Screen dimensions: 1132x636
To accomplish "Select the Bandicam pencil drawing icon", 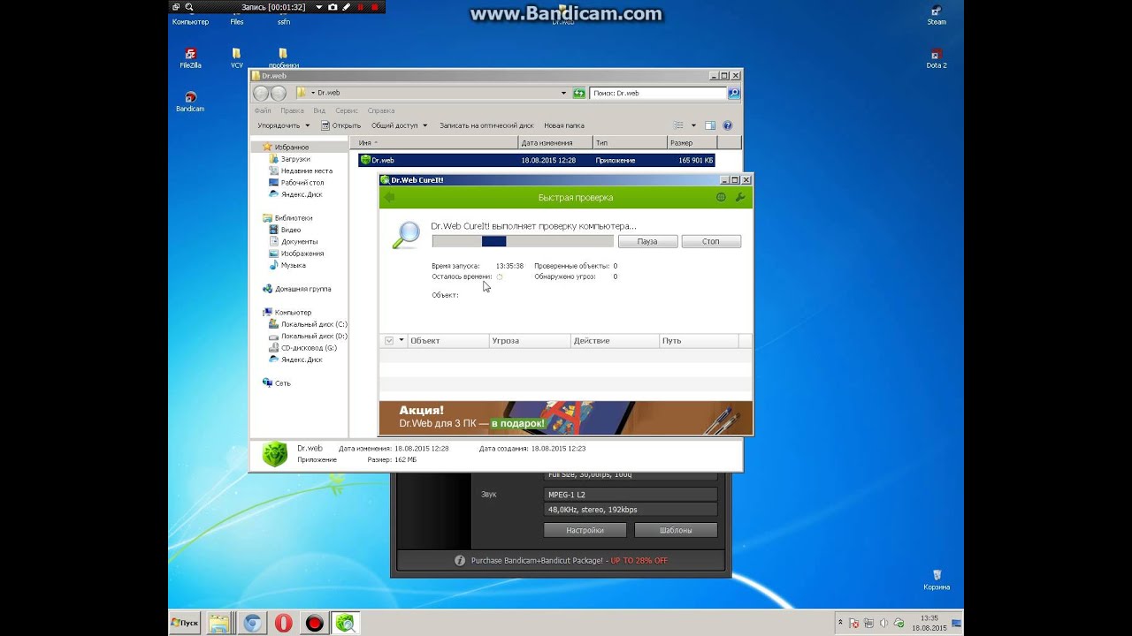I will [x=347, y=7].
